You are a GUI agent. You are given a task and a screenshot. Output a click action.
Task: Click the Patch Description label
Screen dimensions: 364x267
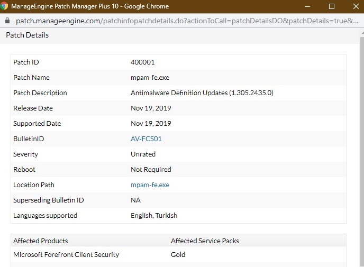tap(40, 93)
